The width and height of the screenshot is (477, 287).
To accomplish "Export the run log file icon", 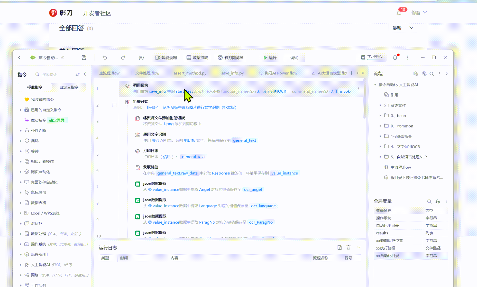I will (x=340, y=247).
